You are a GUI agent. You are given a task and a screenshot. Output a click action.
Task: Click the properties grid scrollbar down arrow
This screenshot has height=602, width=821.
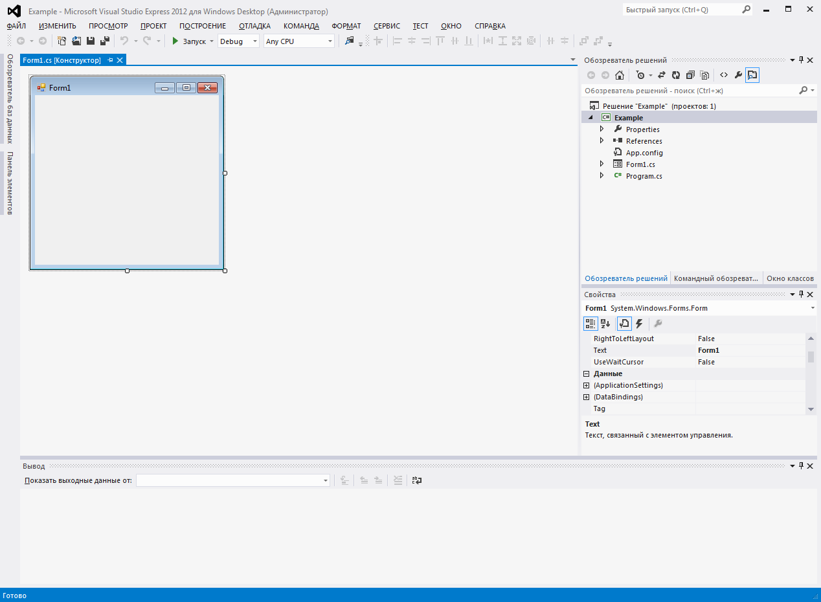coord(811,409)
